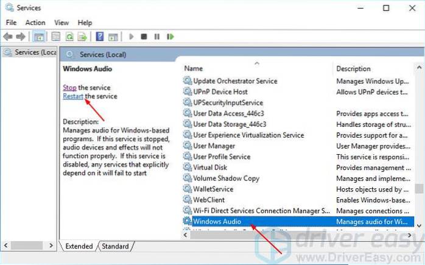Open the Action menu

tap(35, 23)
